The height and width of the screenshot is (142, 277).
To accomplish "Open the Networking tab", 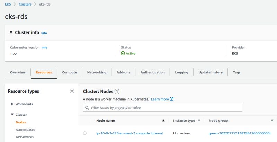I will (x=97, y=72).
